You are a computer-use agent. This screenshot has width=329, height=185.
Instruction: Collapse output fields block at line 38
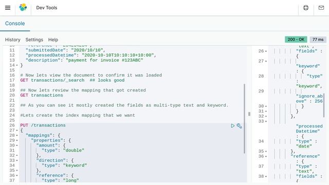pos(266,177)
